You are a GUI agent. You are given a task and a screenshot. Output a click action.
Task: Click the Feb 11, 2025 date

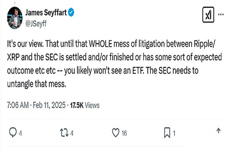(49, 105)
